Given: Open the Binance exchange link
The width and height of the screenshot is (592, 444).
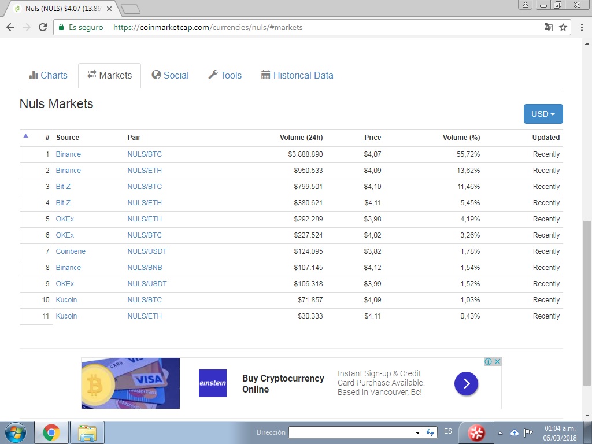Looking at the screenshot, I should pos(68,154).
